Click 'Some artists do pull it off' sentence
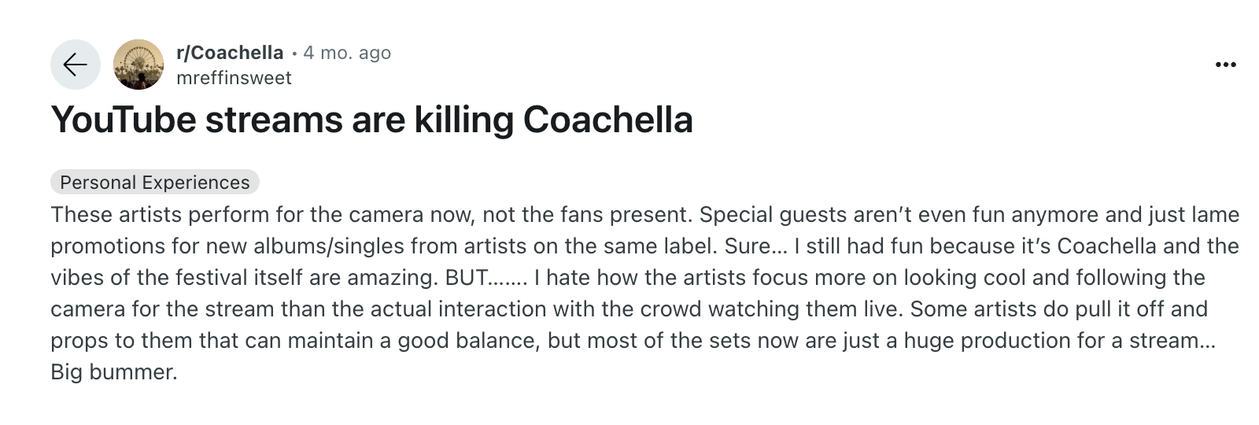This screenshot has height=425, width=1259. (x=1037, y=309)
